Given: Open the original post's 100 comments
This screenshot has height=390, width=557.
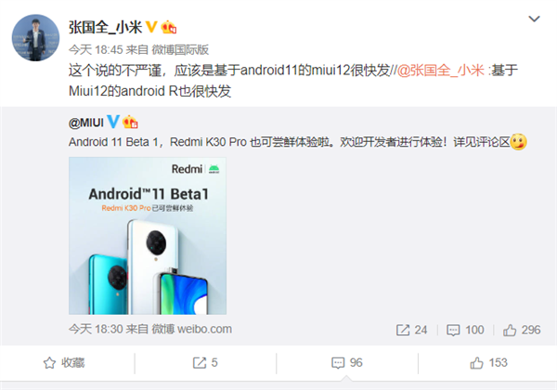Looking at the screenshot, I should click(465, 330).
